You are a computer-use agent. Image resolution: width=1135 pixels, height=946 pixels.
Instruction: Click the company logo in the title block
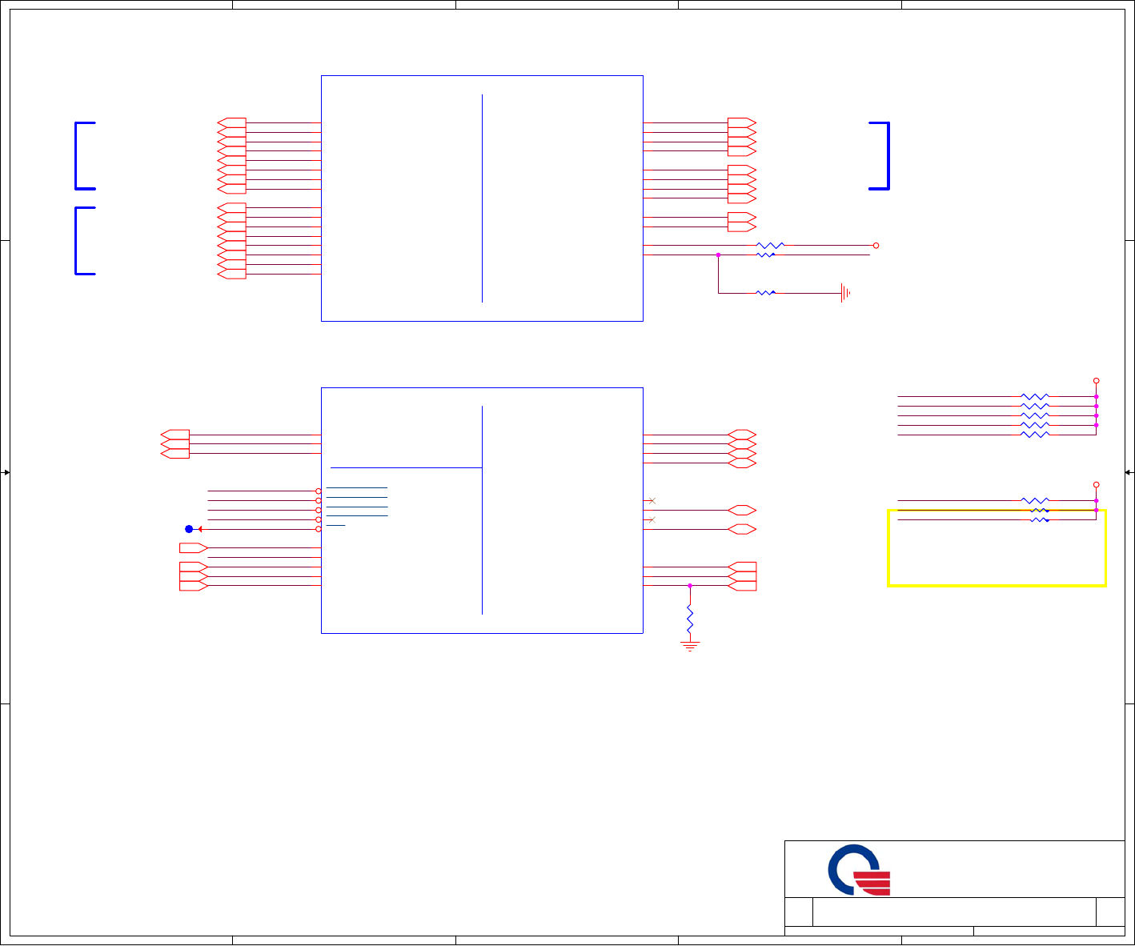[x=859, y=870]
